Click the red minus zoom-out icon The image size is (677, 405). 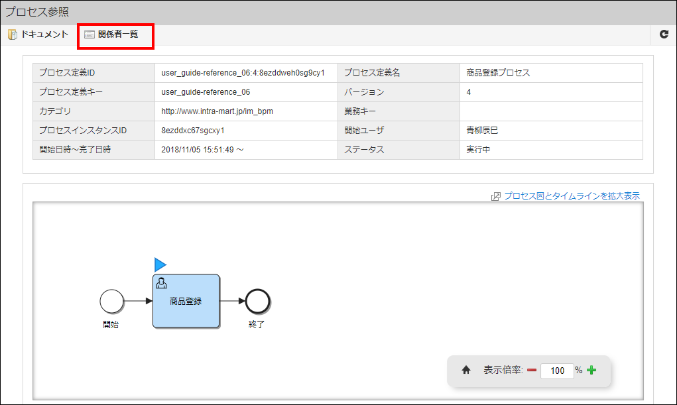(x=531, y=371)
